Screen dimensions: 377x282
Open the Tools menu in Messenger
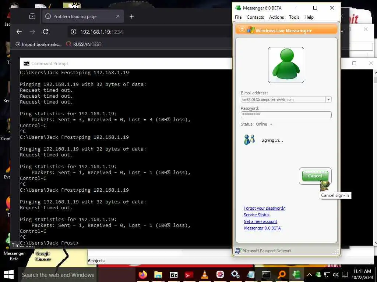294,17
